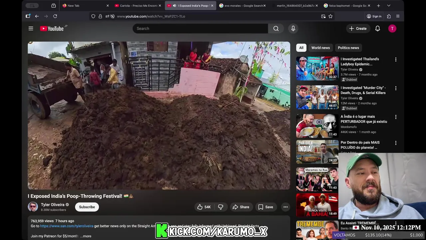Open browser extensions puzzle icon
This screenshot has width=426, height=240.
tap(389, 16)
